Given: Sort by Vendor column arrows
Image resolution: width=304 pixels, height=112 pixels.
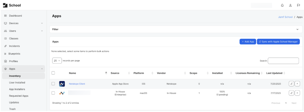Looking at the screenshot, I should click(x=185, y=73).
